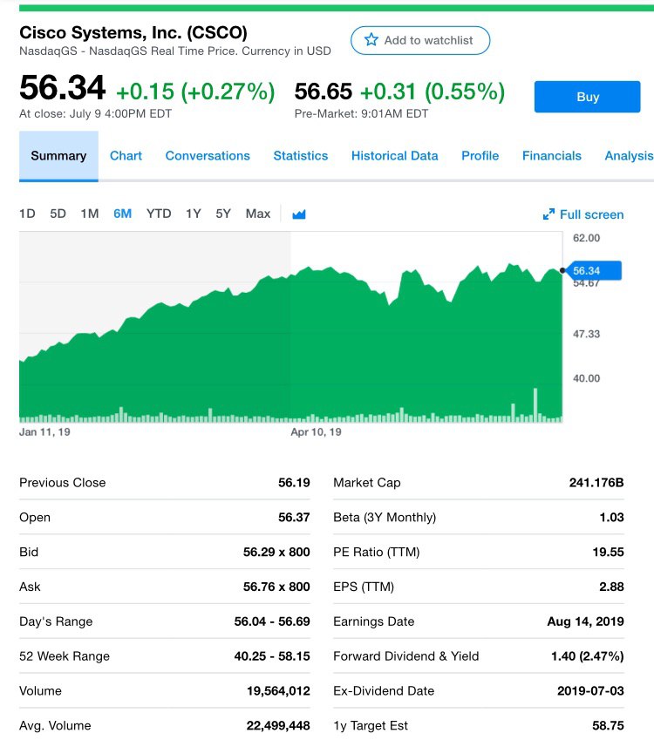
Task: Click the +0.31 (0.55%) pre-market change
Action: 433,92
